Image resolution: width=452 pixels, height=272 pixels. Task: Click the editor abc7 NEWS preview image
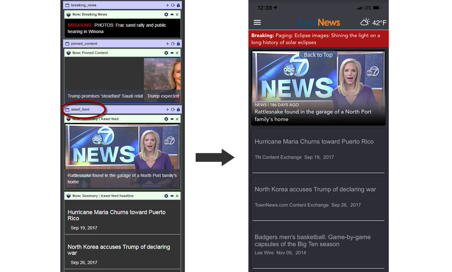coord(123,156)
